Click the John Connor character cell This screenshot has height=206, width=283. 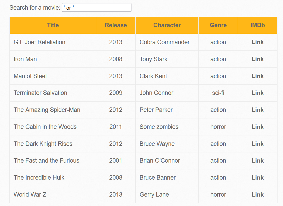(167, 93)
